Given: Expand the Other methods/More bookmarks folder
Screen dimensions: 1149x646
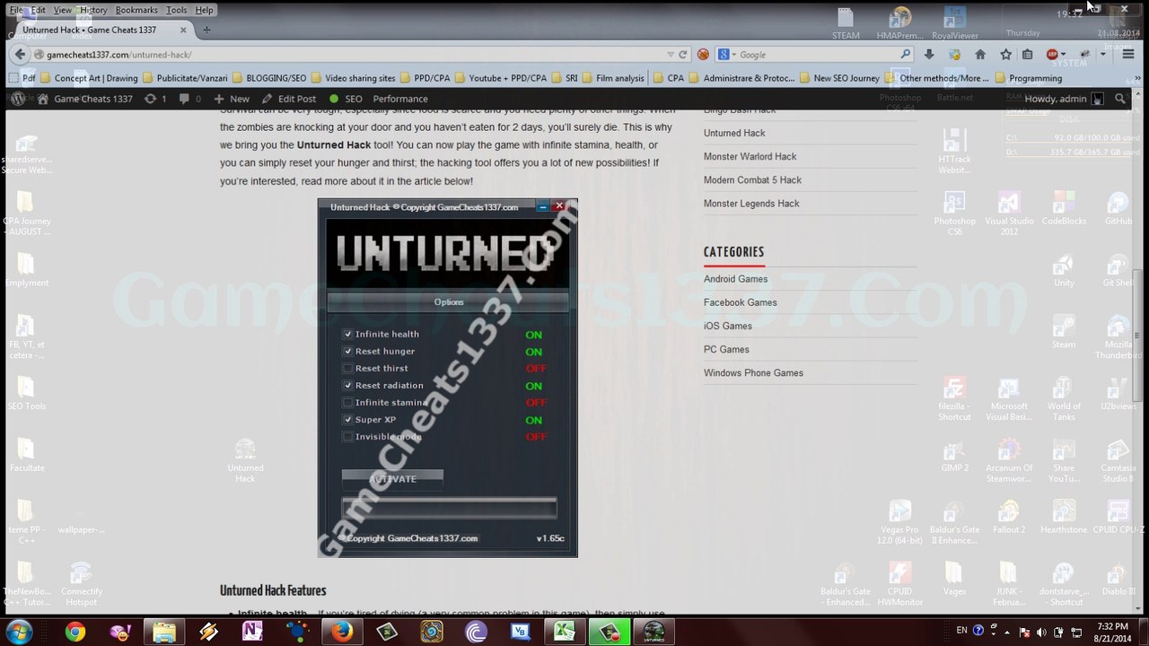Looking at the screenshot, I should (936, 78).
